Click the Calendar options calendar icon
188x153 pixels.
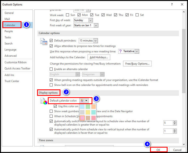pyautogui.click(x=44, y=42)
